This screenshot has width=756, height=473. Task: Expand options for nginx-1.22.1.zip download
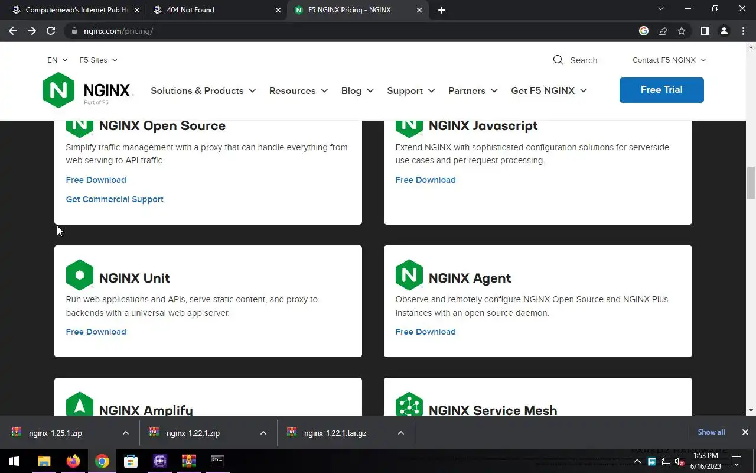click(263, 433)
